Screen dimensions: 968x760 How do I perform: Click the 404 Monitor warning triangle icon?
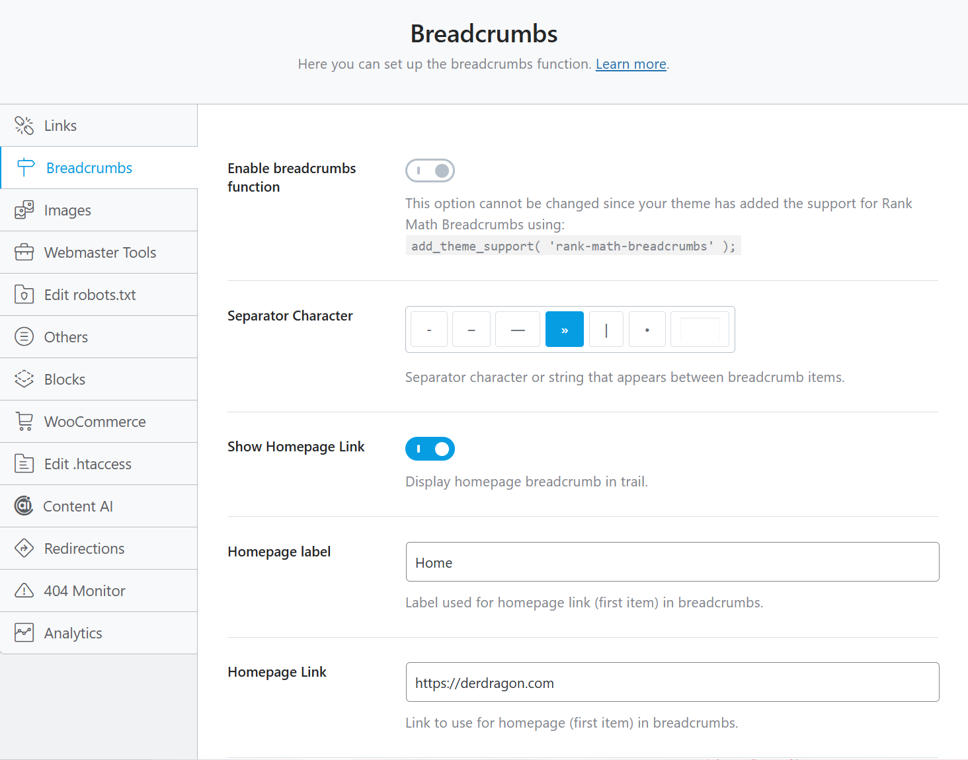coord(24,591)
